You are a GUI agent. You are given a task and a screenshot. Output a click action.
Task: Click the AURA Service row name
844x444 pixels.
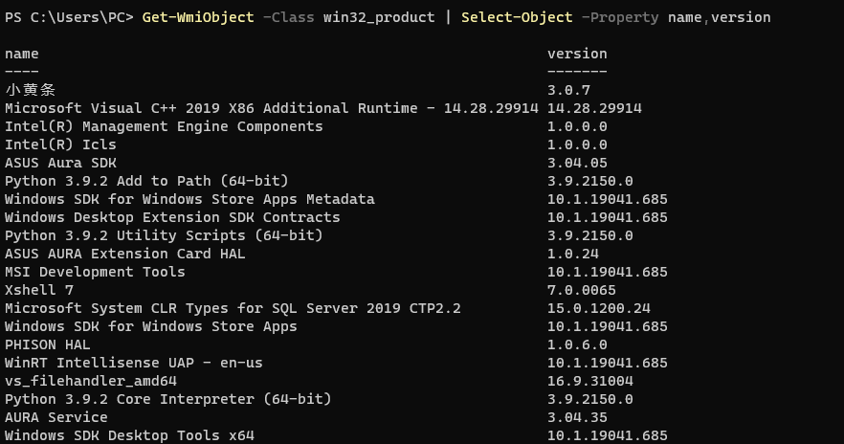coord(56,417)
